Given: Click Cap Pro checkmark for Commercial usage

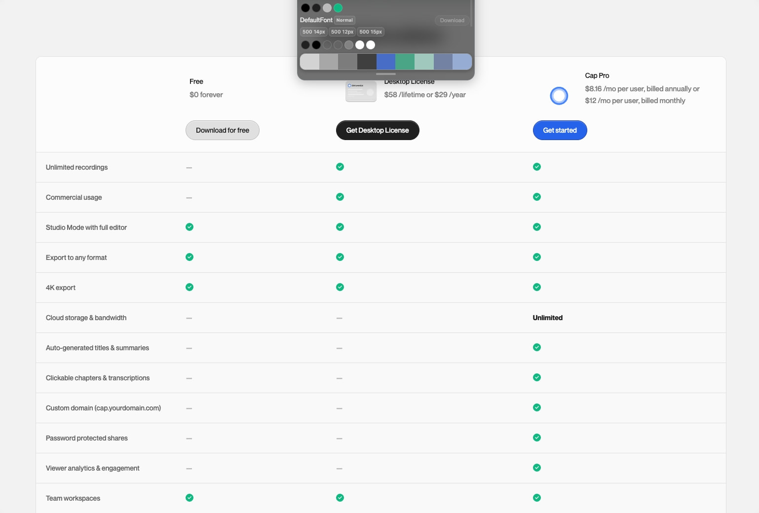Looking at the screenshot, I should 537,197.
